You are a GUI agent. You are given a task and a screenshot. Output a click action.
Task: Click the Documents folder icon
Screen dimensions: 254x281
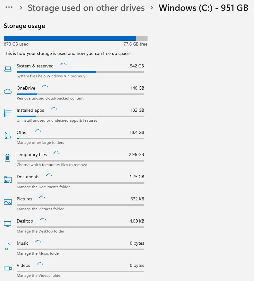point(7,180)
